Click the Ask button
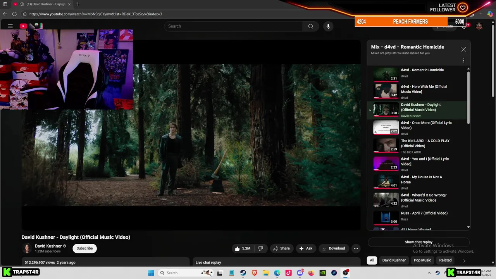This screenshot has width=496, height=279. pos(306,248)
